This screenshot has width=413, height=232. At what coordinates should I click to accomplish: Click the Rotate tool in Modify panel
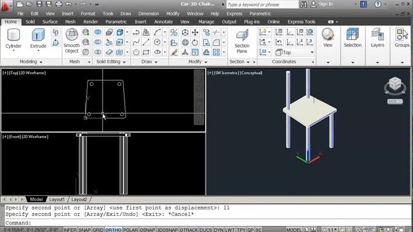(195, 43)
